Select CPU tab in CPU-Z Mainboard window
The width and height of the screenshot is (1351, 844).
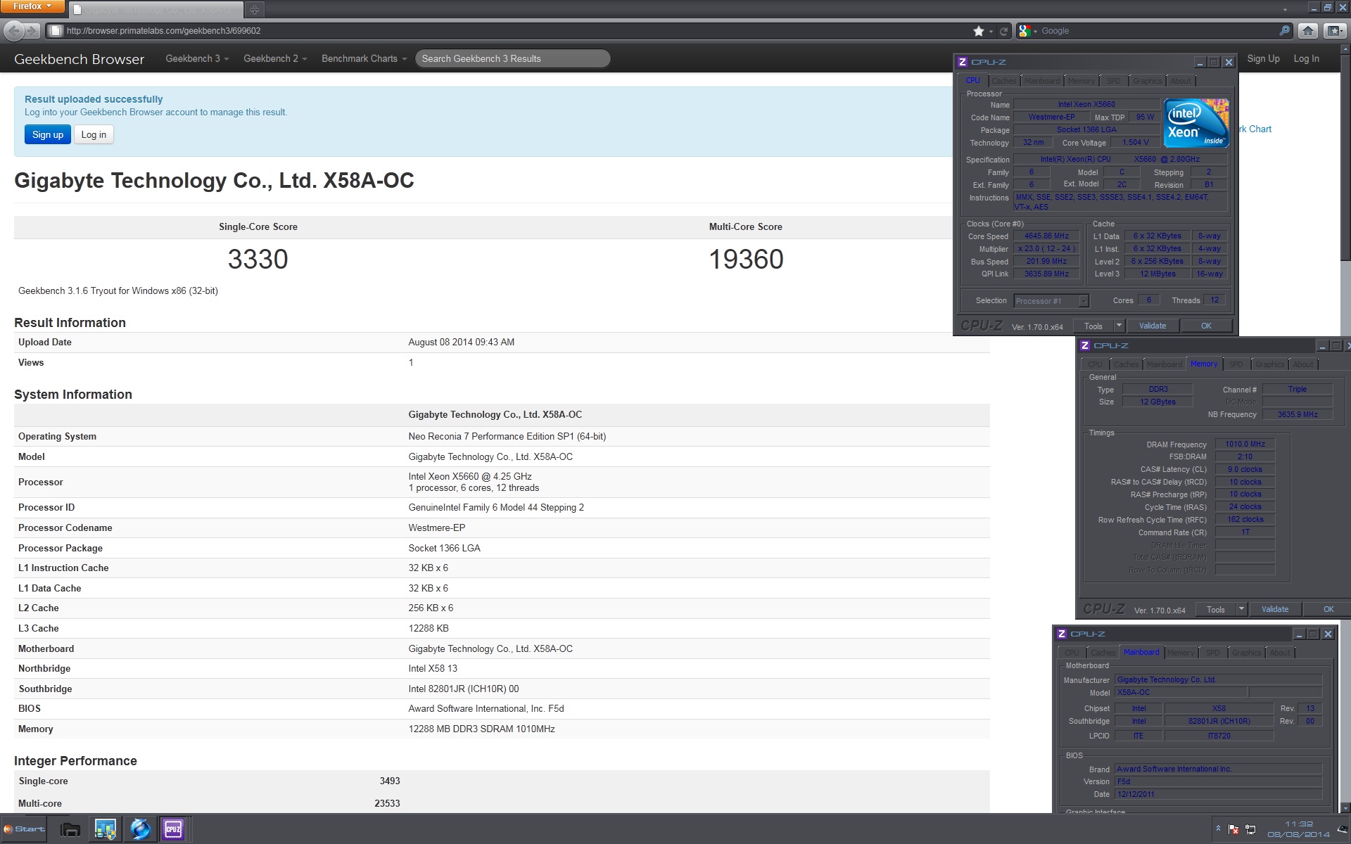pos(1072,653)
